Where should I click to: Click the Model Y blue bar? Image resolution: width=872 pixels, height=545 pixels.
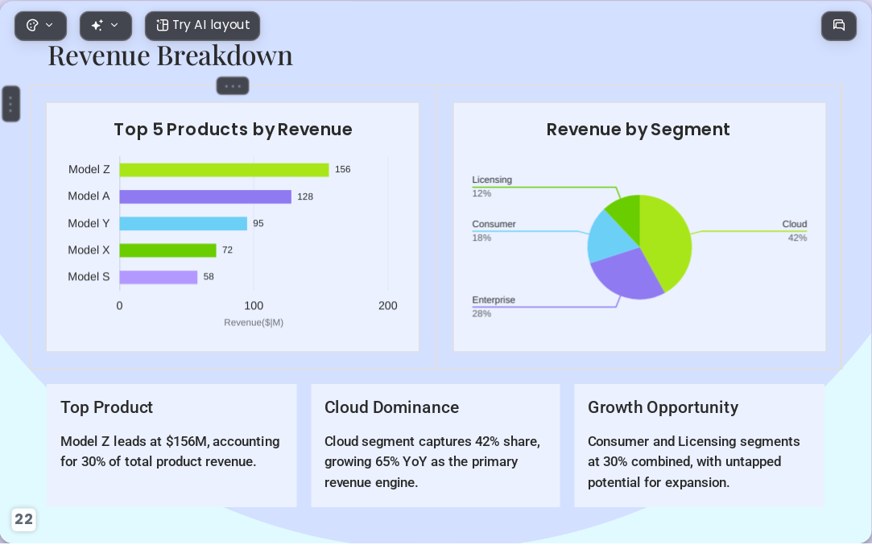tap(183, 224)
